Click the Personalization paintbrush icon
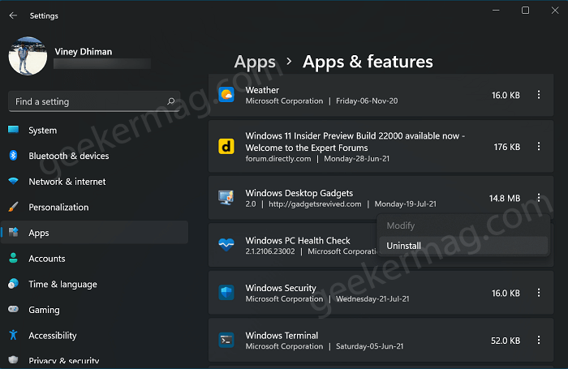The image size is (568, 369). coord(14,207)
